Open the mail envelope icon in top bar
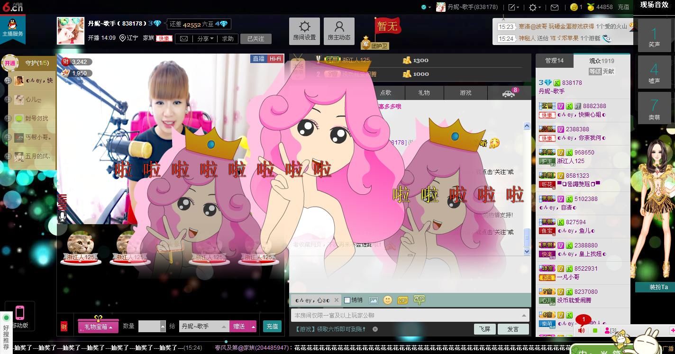 point(554,7)
